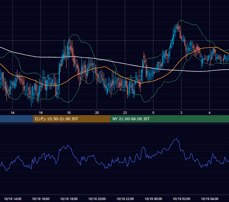This screenshot has height=202, width=229.
Task: Click the hour label 14 on price chart axis
Action: [12, 113]
